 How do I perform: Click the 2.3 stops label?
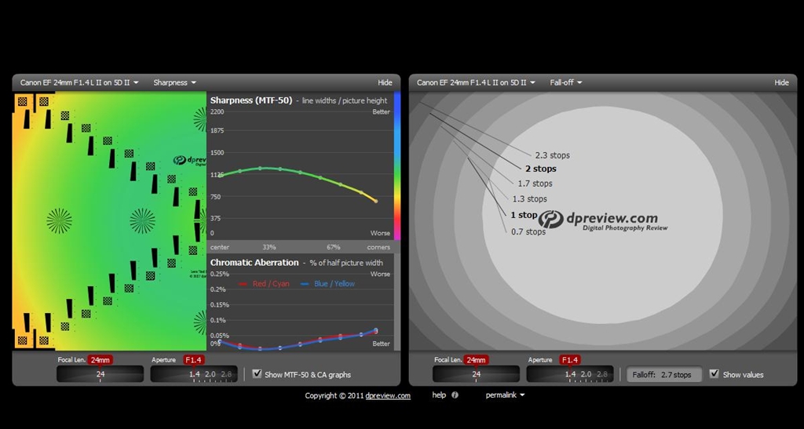[552, 155]
